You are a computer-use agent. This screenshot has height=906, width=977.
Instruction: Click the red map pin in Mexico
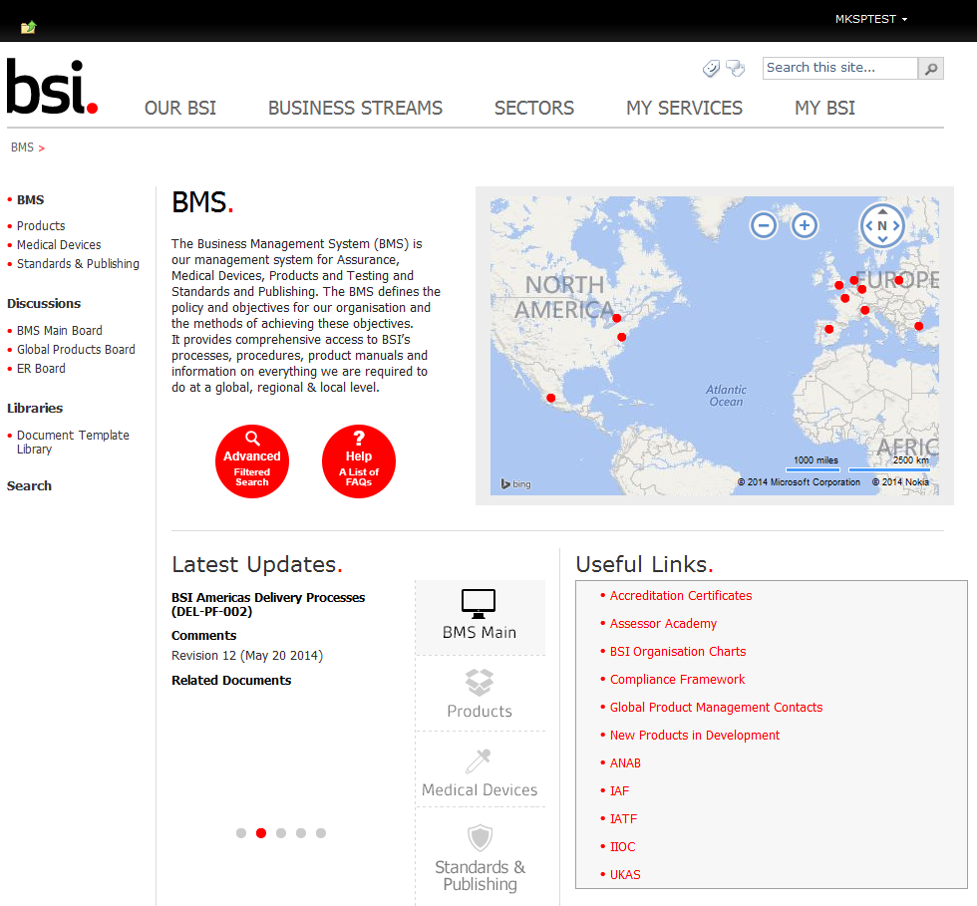[550, 398]
